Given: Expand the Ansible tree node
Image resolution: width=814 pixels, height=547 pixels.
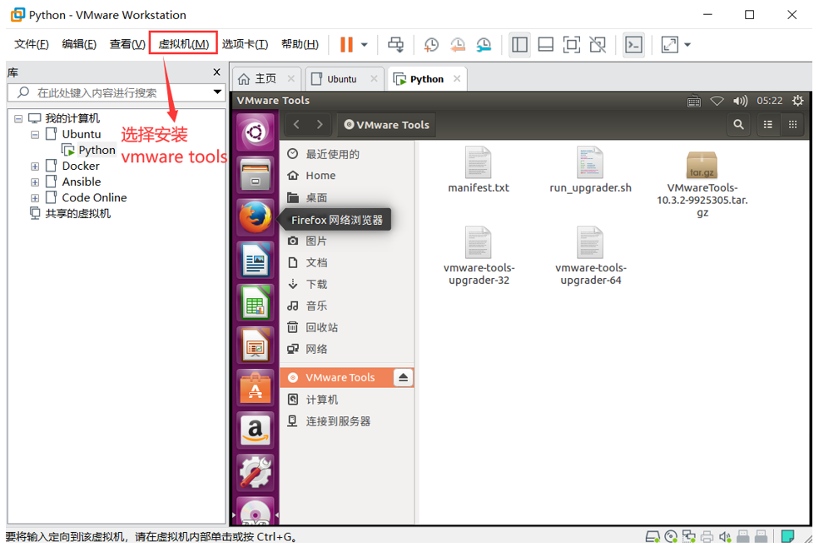Looking at the screenshot, I should click(x=35, y=182).
